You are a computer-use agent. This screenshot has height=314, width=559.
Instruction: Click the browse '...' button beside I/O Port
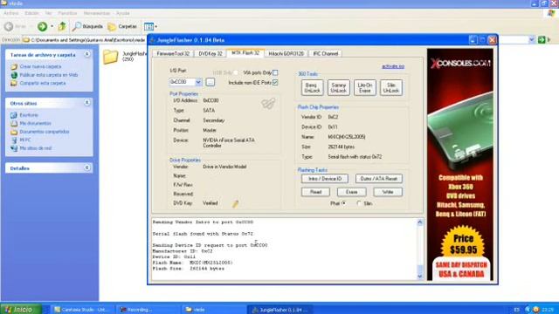(210, 82)
